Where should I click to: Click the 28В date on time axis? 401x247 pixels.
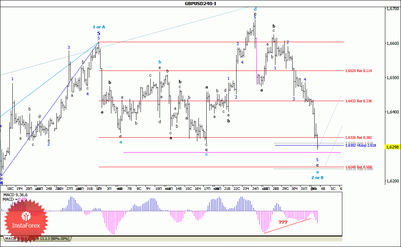pos(276,188)
